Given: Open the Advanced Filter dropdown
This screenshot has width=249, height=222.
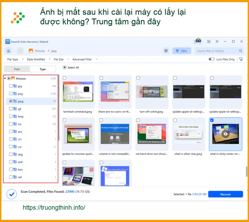Looking at the screenshot, I should point(85,59).
